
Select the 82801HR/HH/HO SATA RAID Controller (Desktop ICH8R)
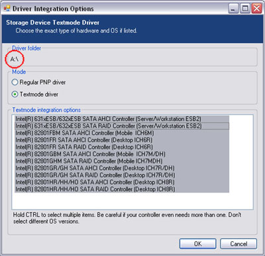pyautogui.click(x=122, y=189)
